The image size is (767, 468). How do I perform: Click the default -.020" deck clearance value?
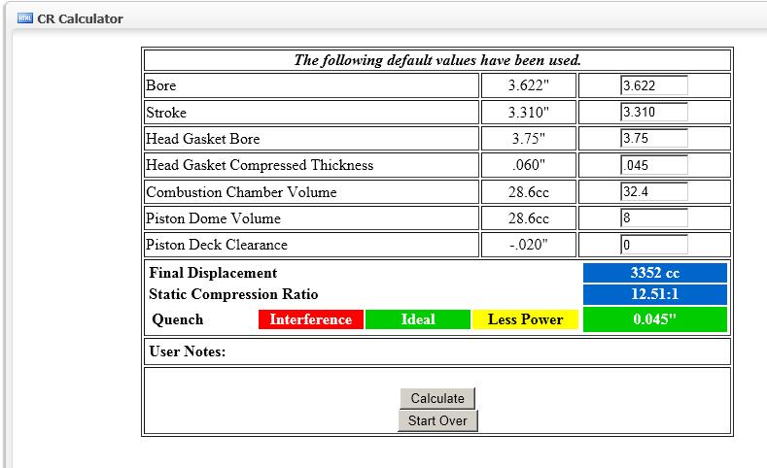click(529, 245)
